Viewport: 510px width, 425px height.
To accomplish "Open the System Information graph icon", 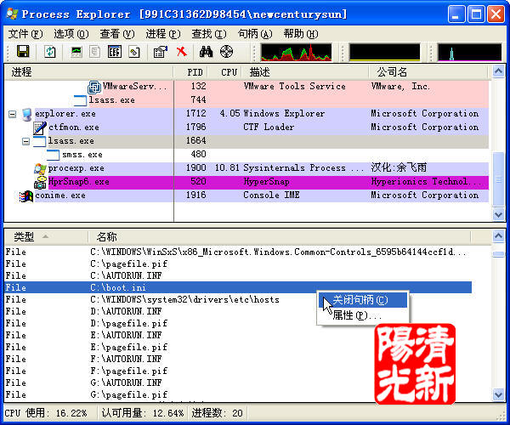I will coord(76,51).
